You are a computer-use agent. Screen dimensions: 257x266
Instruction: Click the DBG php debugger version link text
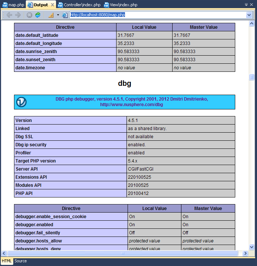point(132,99)
